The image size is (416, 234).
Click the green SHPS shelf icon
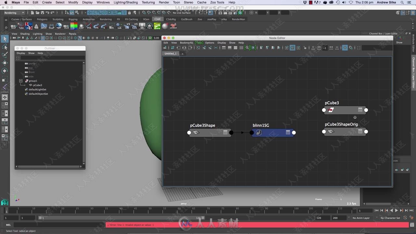point(157,26)
